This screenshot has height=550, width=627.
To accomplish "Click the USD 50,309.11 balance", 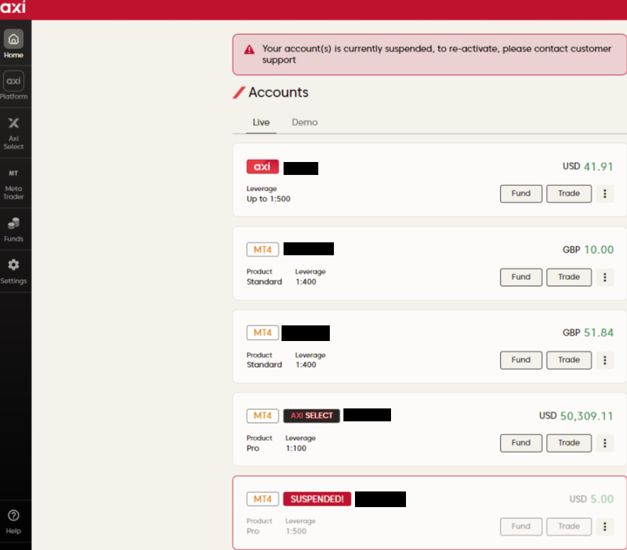I will pyautogui.click(x=576, y=416).
